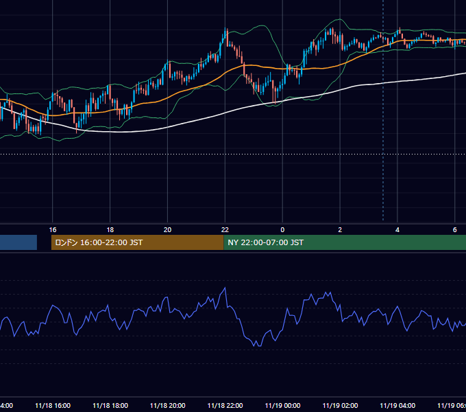Screen dimensions: 466x412
Task: Click the ロンドン 16:00-22:00 JST session bar
Action: coord(137,242)
